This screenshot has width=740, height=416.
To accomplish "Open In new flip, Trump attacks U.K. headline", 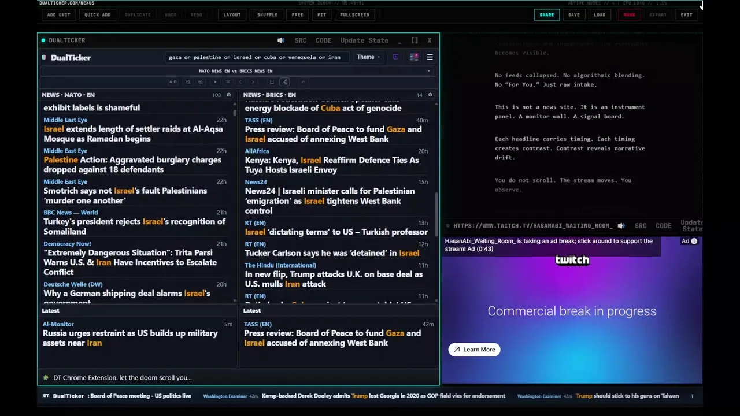I will (334, 279).
